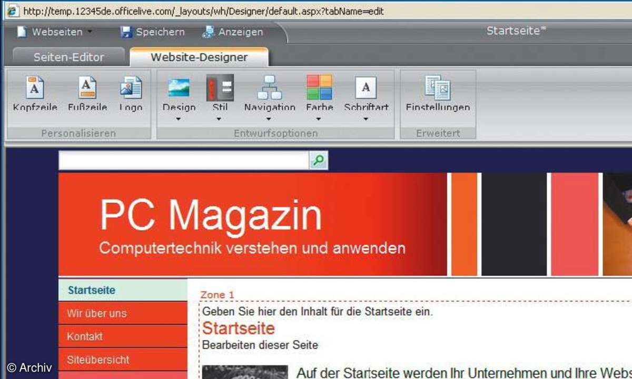Choose the Design landscape icon

(179, 87)
